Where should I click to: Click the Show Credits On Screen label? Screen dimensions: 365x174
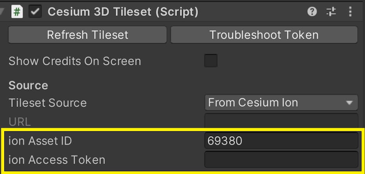click(x=75, y=61)
